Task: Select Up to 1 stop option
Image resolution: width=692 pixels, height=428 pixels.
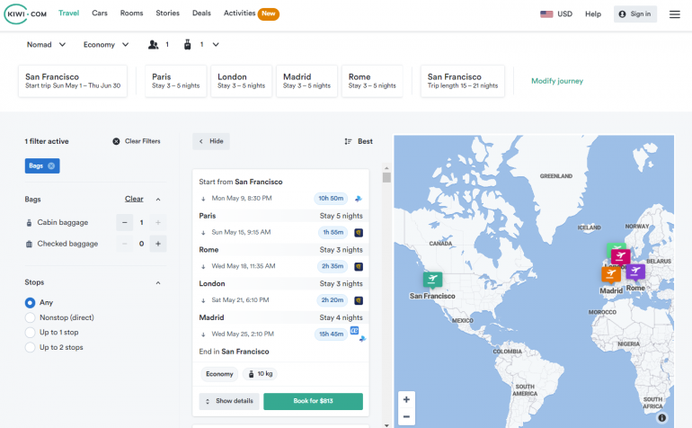Action: (x=31, y=333)
